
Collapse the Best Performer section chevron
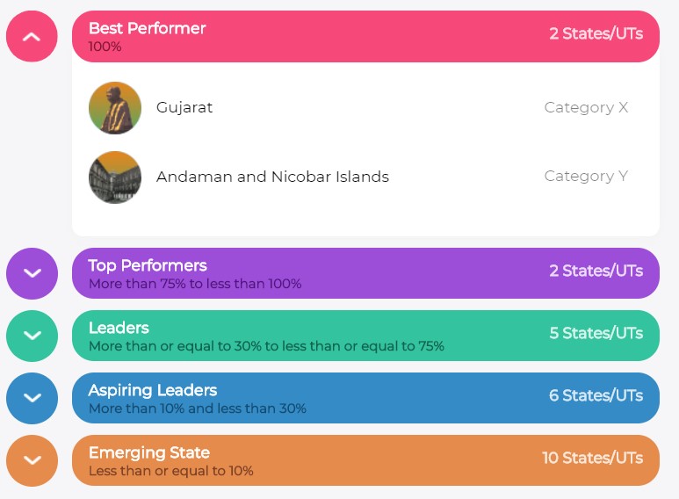pos(32,36)
